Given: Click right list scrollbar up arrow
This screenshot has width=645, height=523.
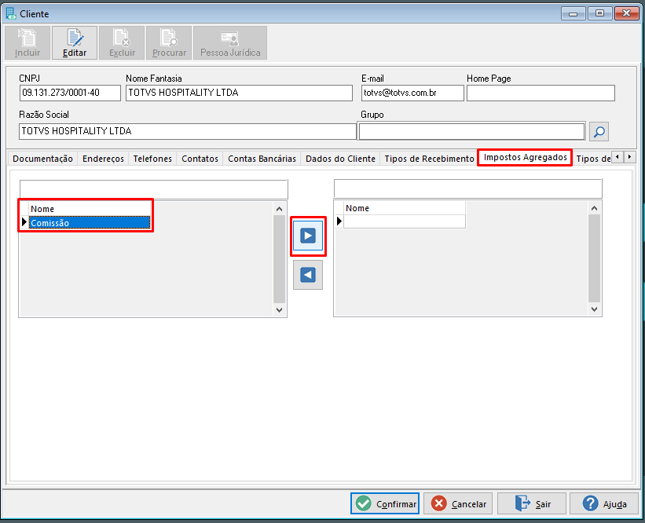Looking at the screenshot, I should [x=595, y=208].
